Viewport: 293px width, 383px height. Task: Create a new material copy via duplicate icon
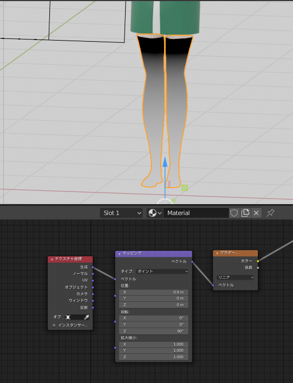coord(245,213)
